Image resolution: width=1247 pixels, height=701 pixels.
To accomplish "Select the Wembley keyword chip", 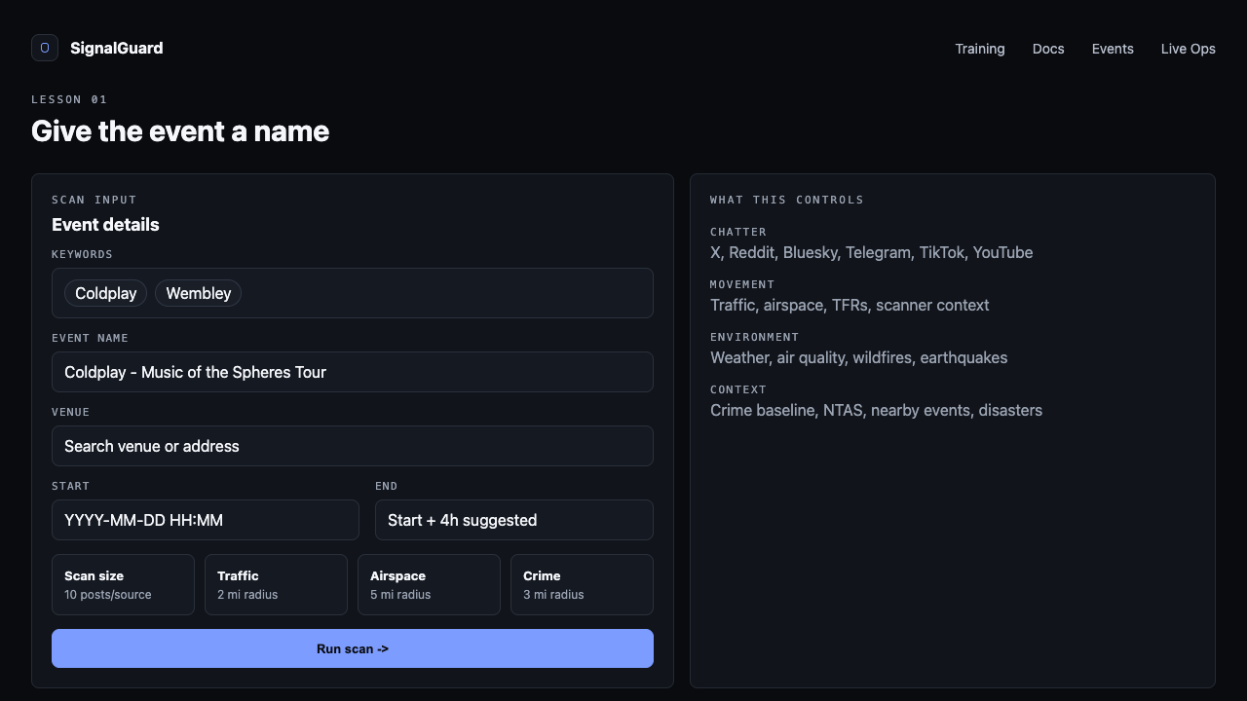I will pyautogui.click(x=199, y=293).
